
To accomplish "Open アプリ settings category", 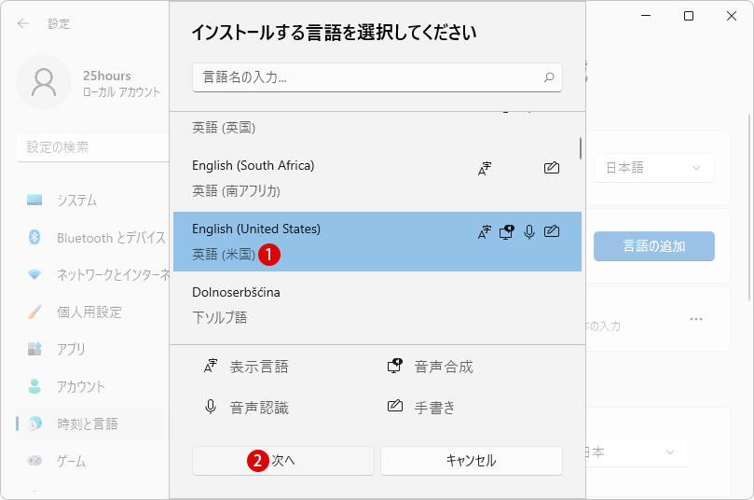I will 93,349.
